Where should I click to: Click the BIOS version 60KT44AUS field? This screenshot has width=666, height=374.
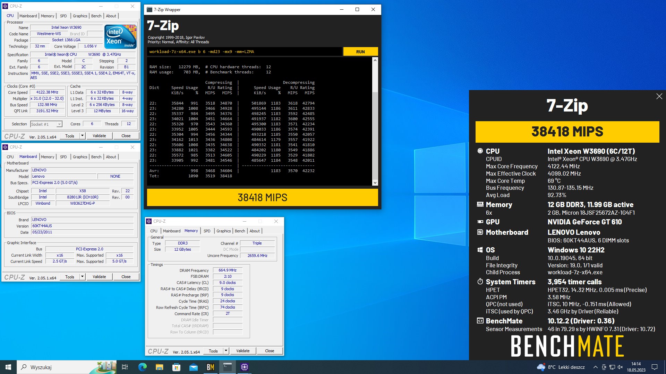[82, 226]
